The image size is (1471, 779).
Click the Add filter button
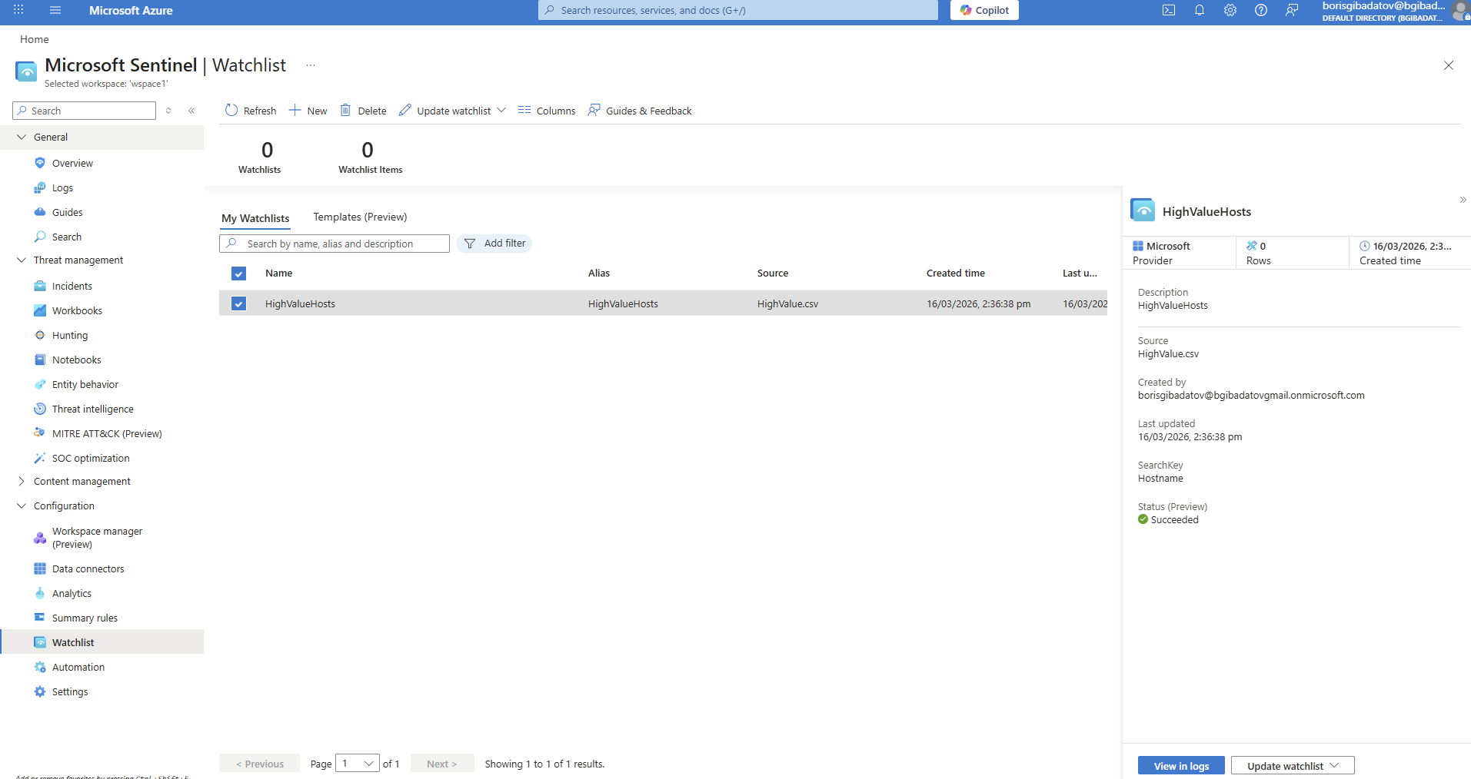coord(494,244)
